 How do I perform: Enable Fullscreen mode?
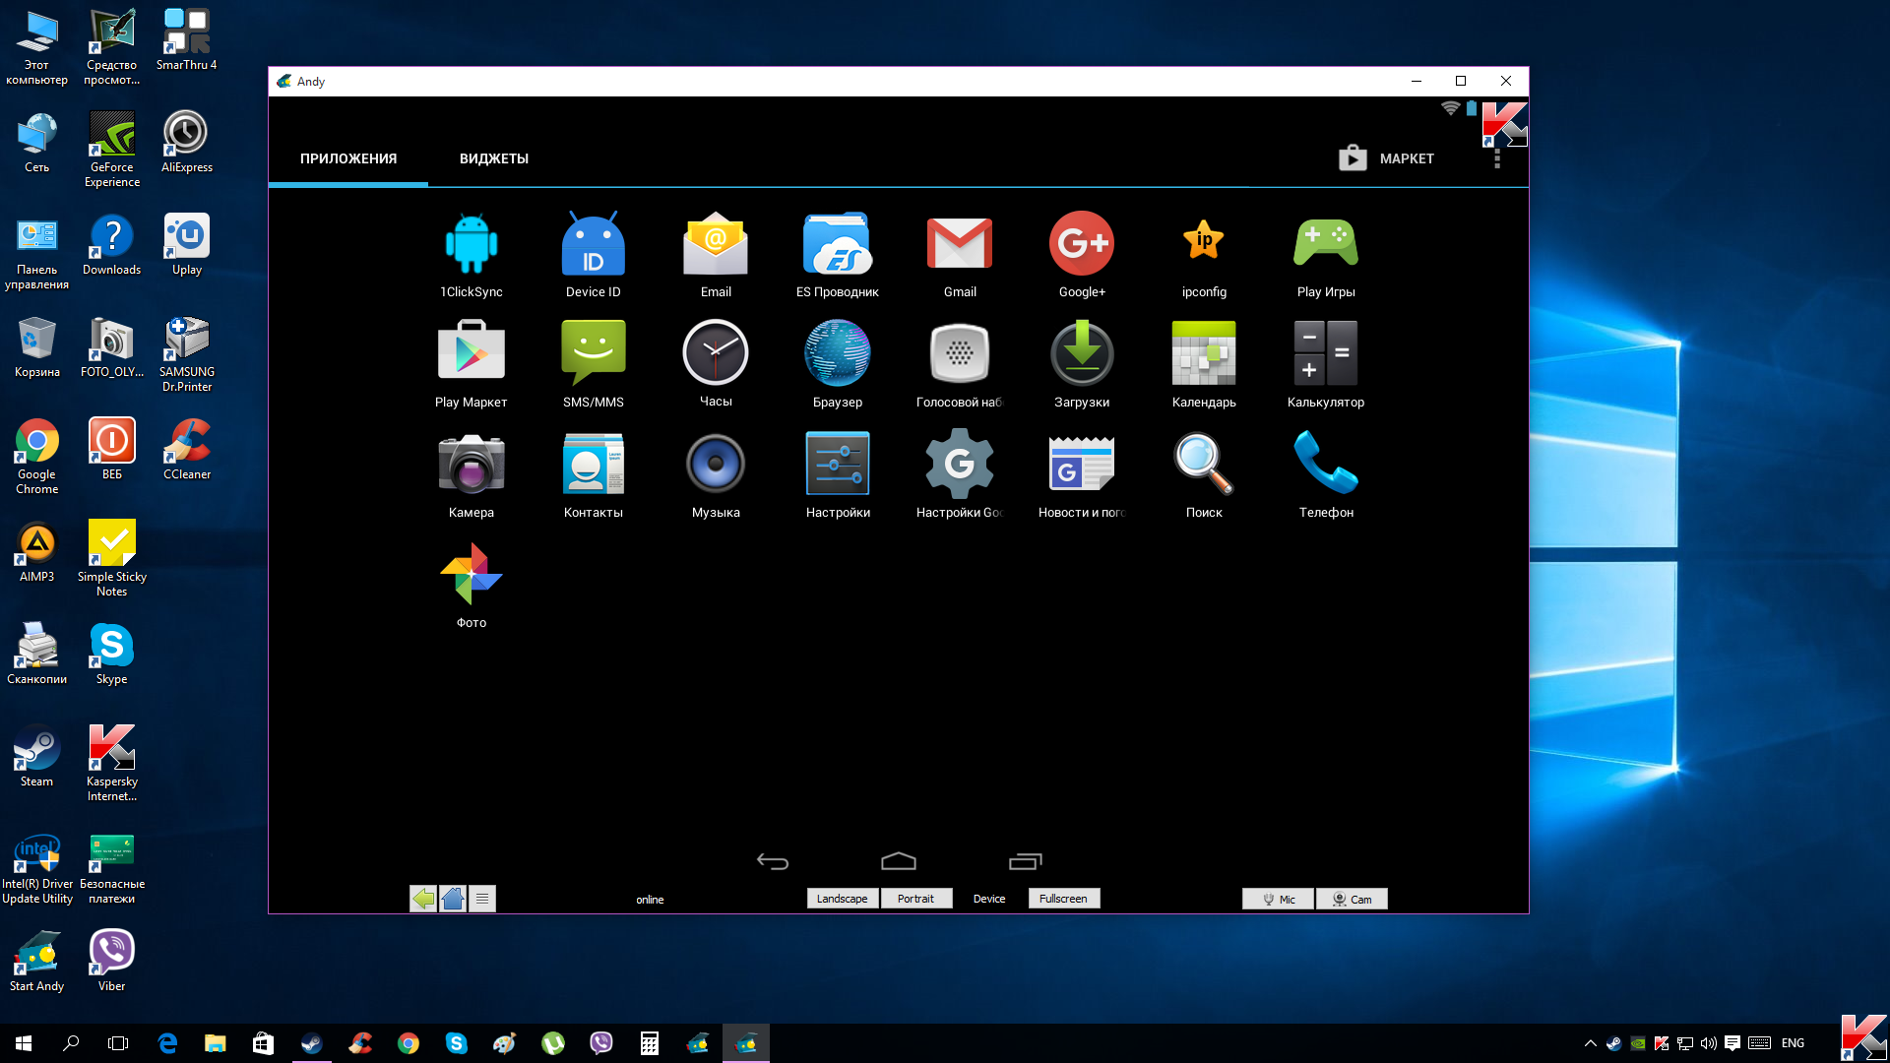(x=1063, y=899)
